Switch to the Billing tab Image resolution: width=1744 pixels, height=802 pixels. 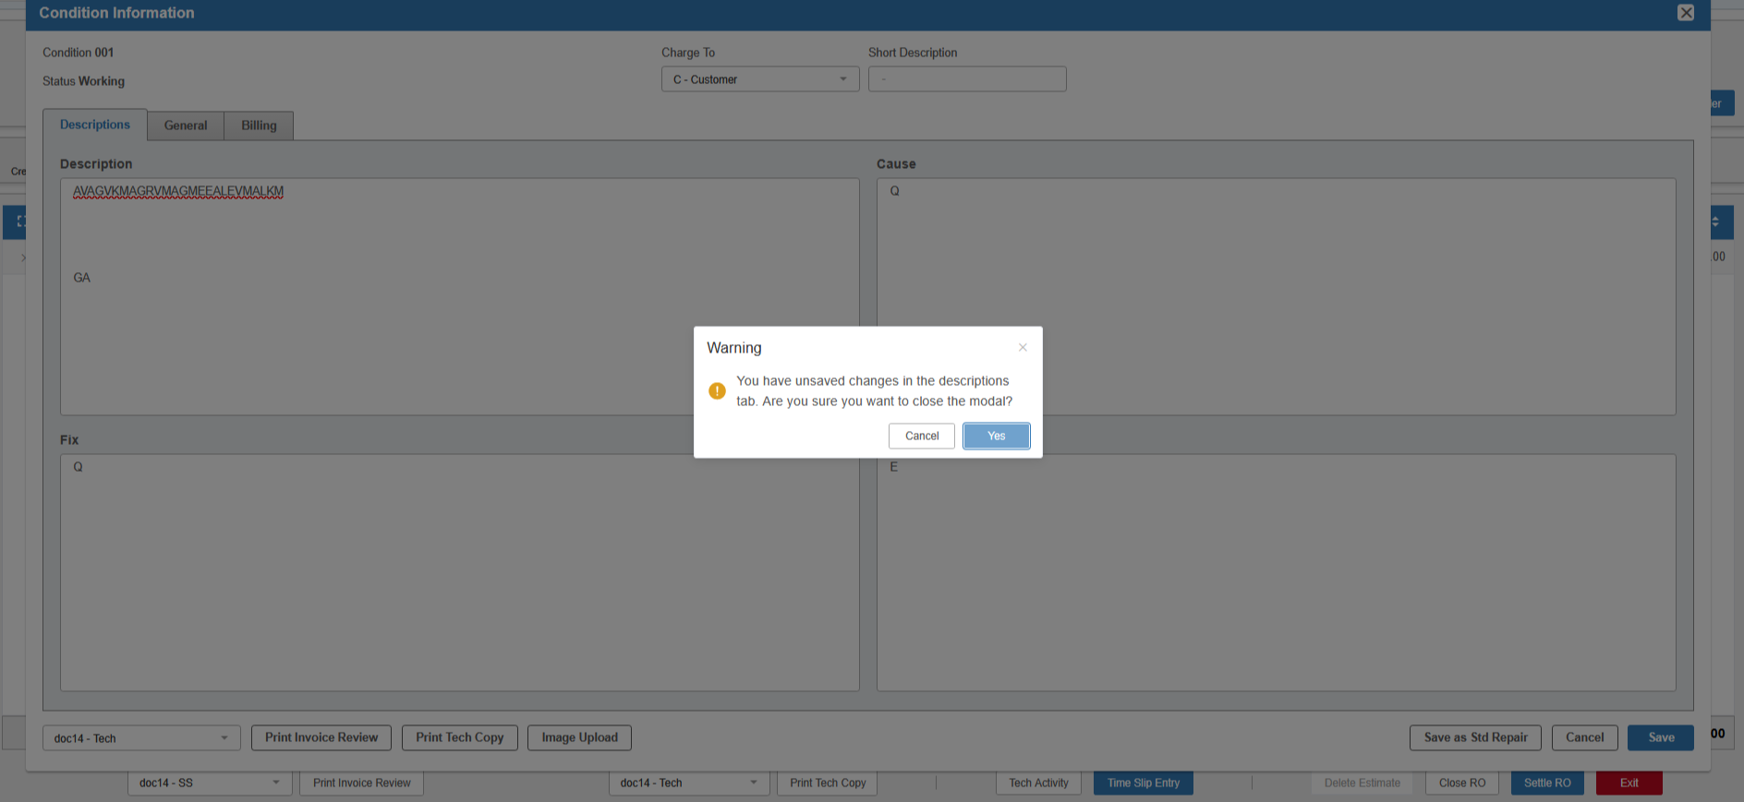[259, 126]
